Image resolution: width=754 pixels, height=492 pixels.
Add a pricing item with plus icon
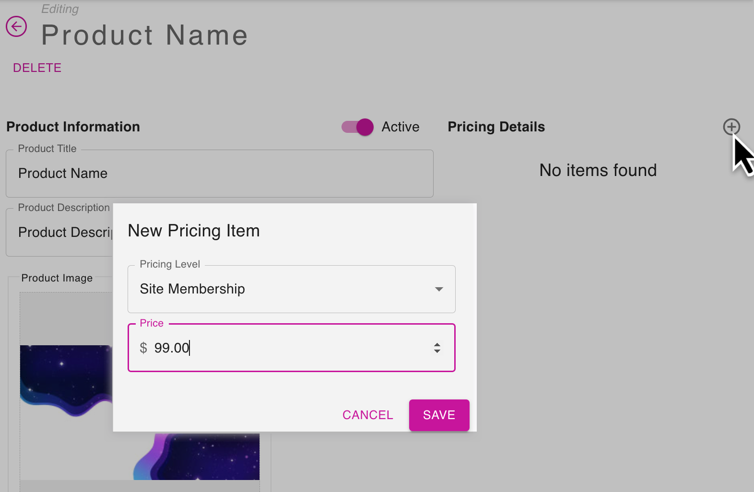tap(731, 127)
